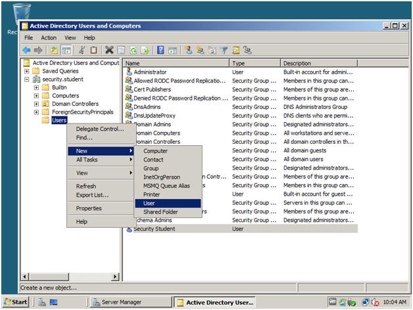Sort list by Description column header
This screenshot has width=413, height=310.
click(319, 63)
